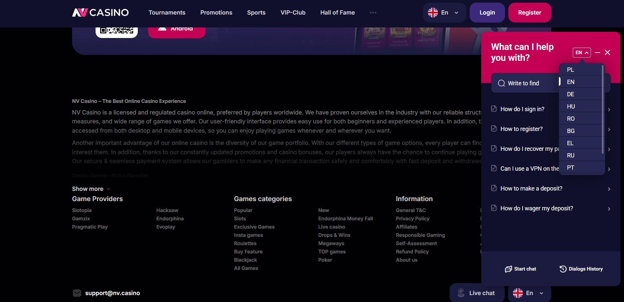
Task: Choose PL from chat language list
Action: (570, 70)
